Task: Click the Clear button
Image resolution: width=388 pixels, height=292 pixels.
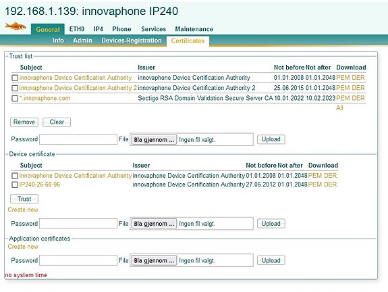Action: click(x=57, y=122)
